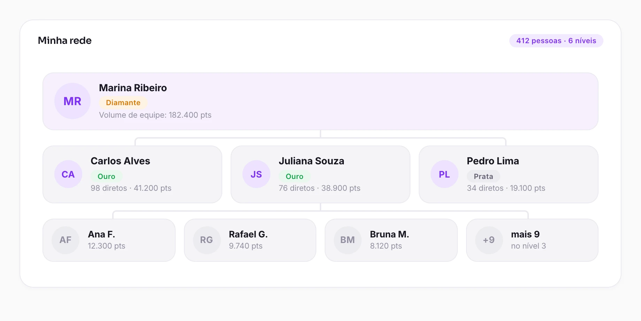Open the 412 pessoas · 6 níveis badge

556,41
